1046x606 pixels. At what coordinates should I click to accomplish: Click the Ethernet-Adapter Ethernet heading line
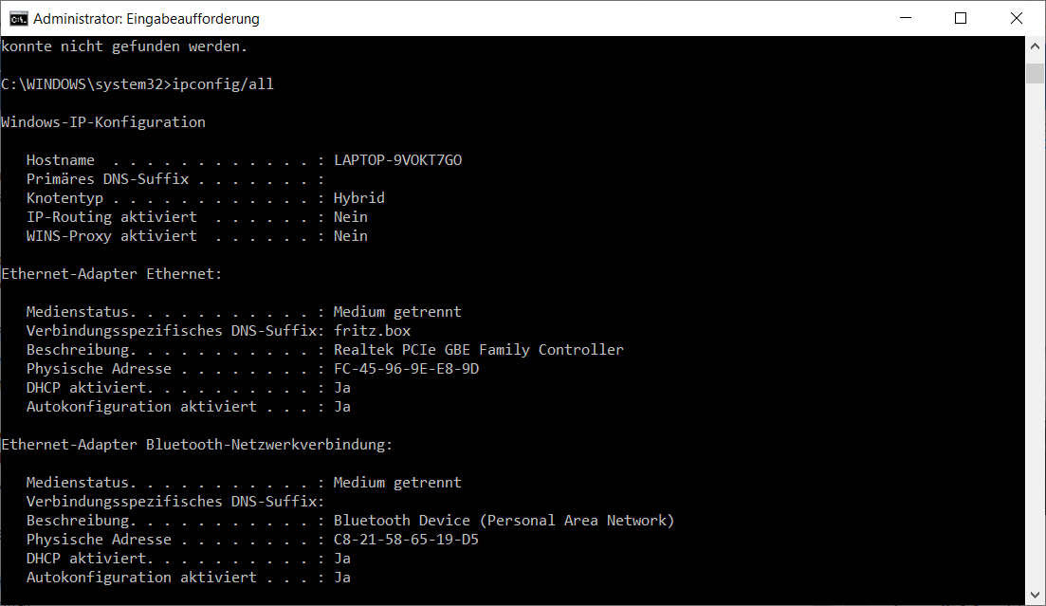click(x=112, y=274)
